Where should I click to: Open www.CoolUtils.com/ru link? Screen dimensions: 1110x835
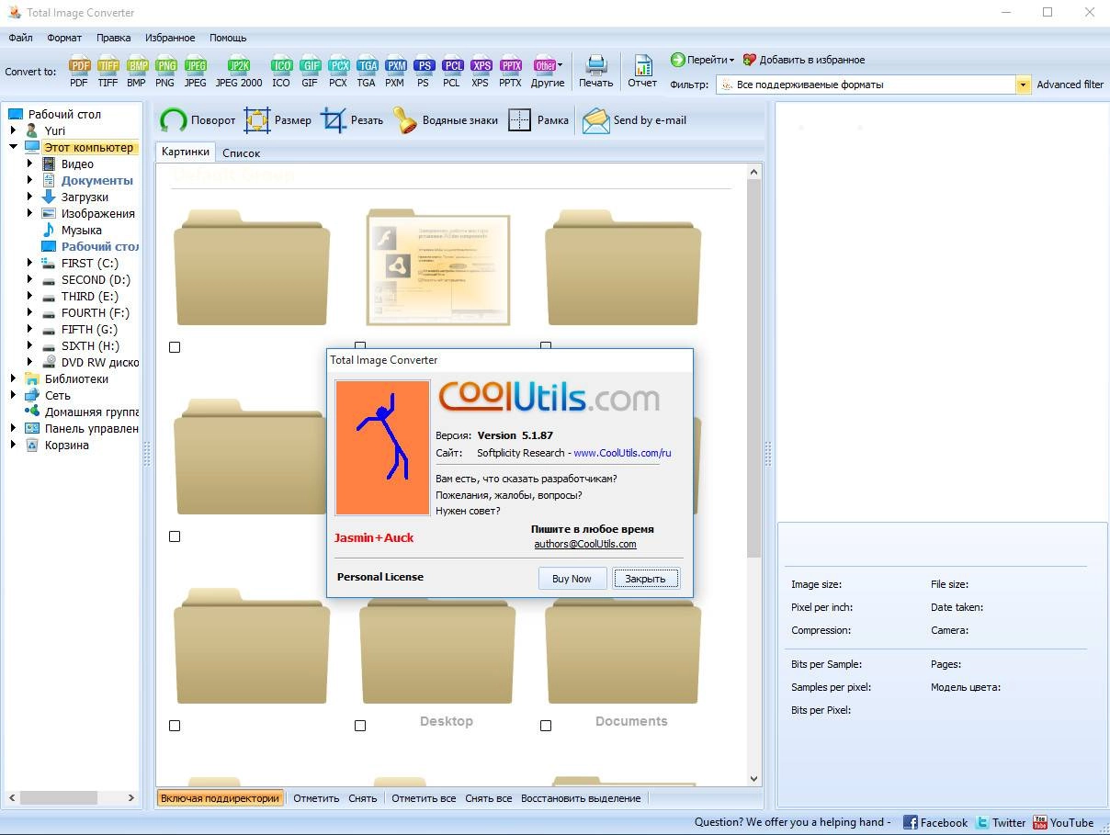click(x=622, y=453)
